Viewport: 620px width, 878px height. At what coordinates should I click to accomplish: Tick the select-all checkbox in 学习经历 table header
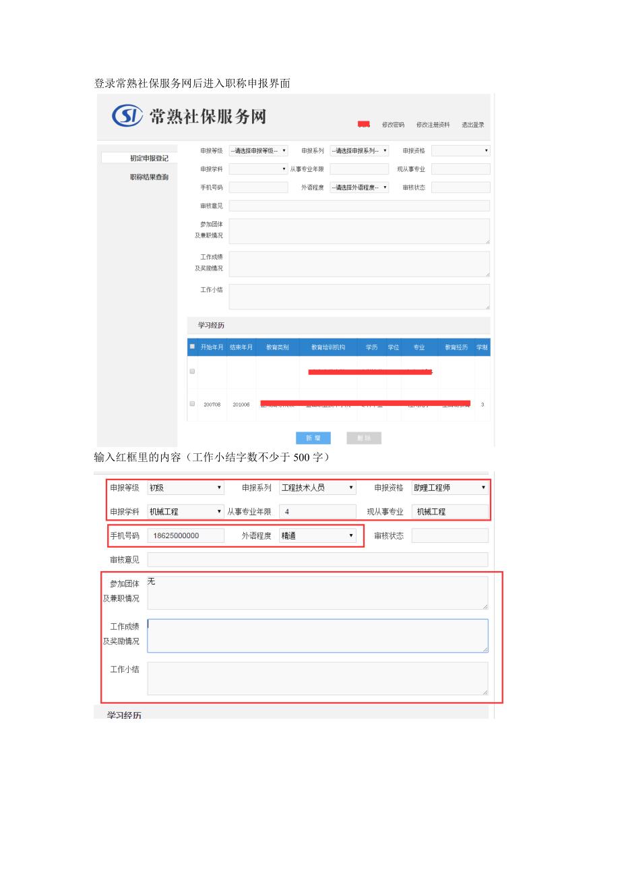pos(192,347)
